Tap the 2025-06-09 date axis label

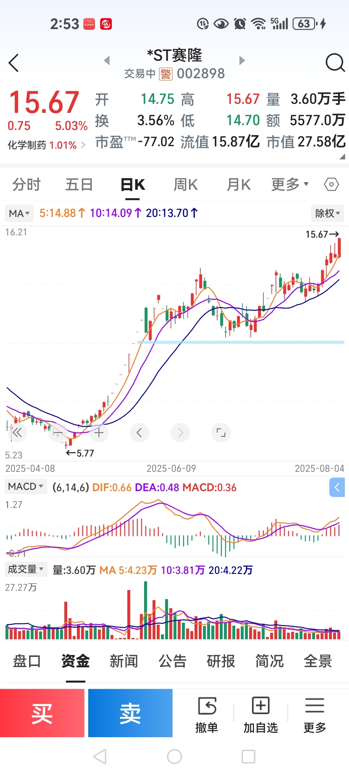(x=171, y=469)
